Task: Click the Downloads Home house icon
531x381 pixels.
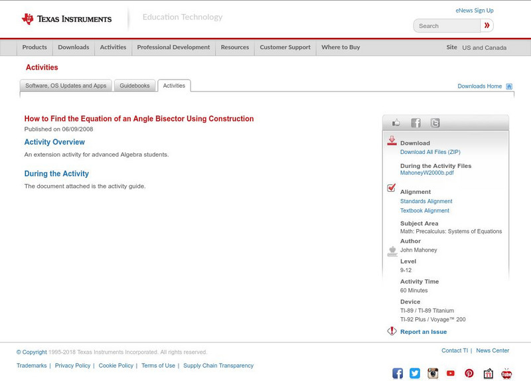Action: coord(509,86)
